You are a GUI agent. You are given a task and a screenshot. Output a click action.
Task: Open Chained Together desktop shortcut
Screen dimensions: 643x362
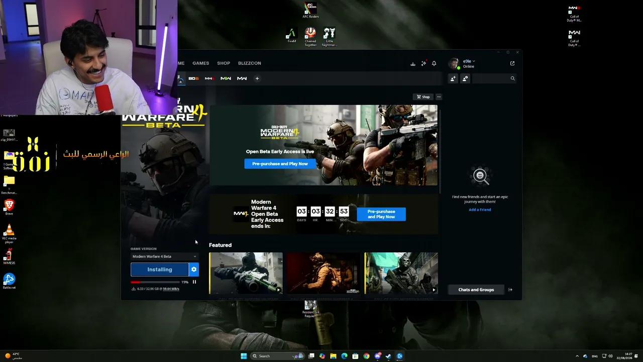310,37
